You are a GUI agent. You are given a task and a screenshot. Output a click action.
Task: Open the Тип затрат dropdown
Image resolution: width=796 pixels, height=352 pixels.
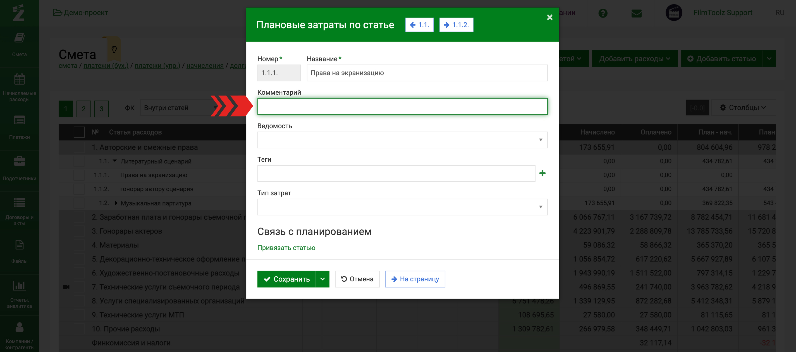point(402,207)
